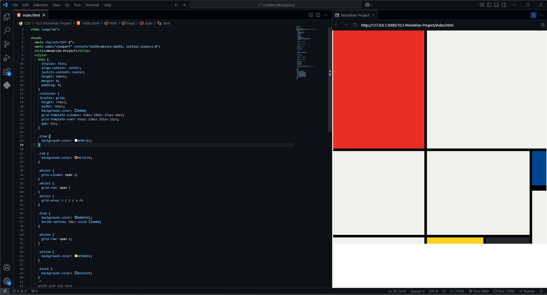Go forward in the preview browser
This screenshot has height=295, width=547.
click(x=346, y=25)
